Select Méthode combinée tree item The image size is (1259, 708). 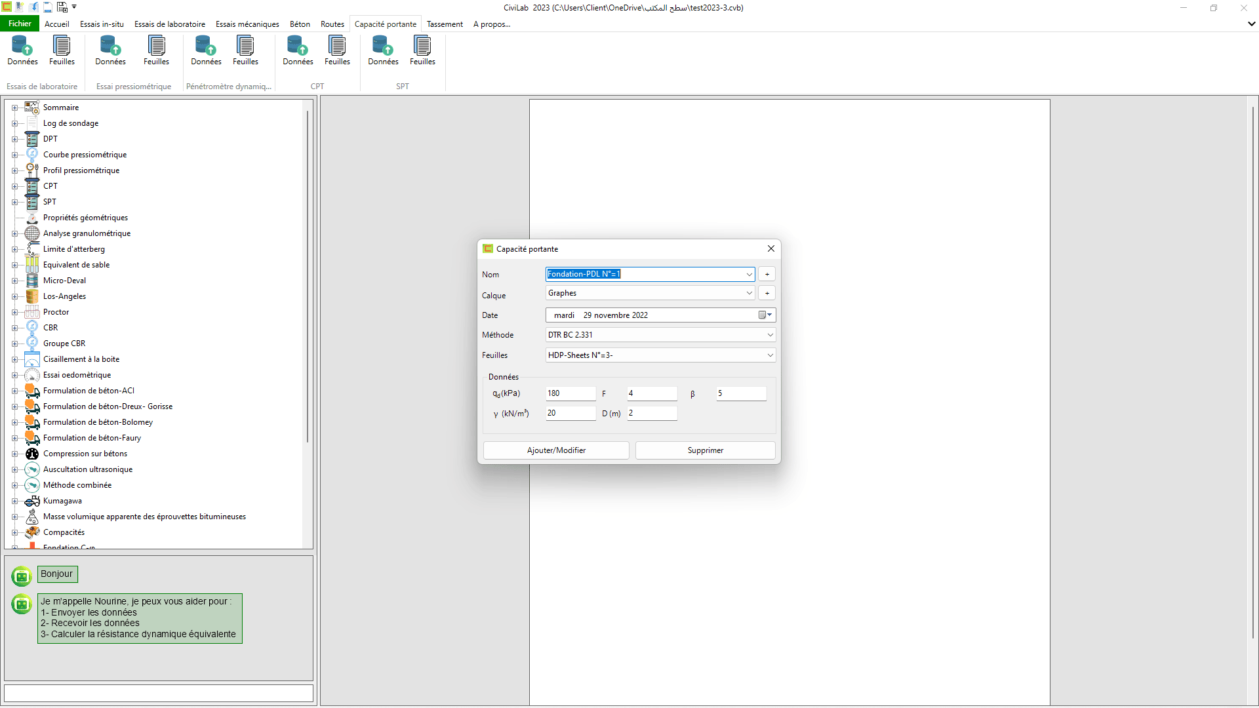[77, 485]
